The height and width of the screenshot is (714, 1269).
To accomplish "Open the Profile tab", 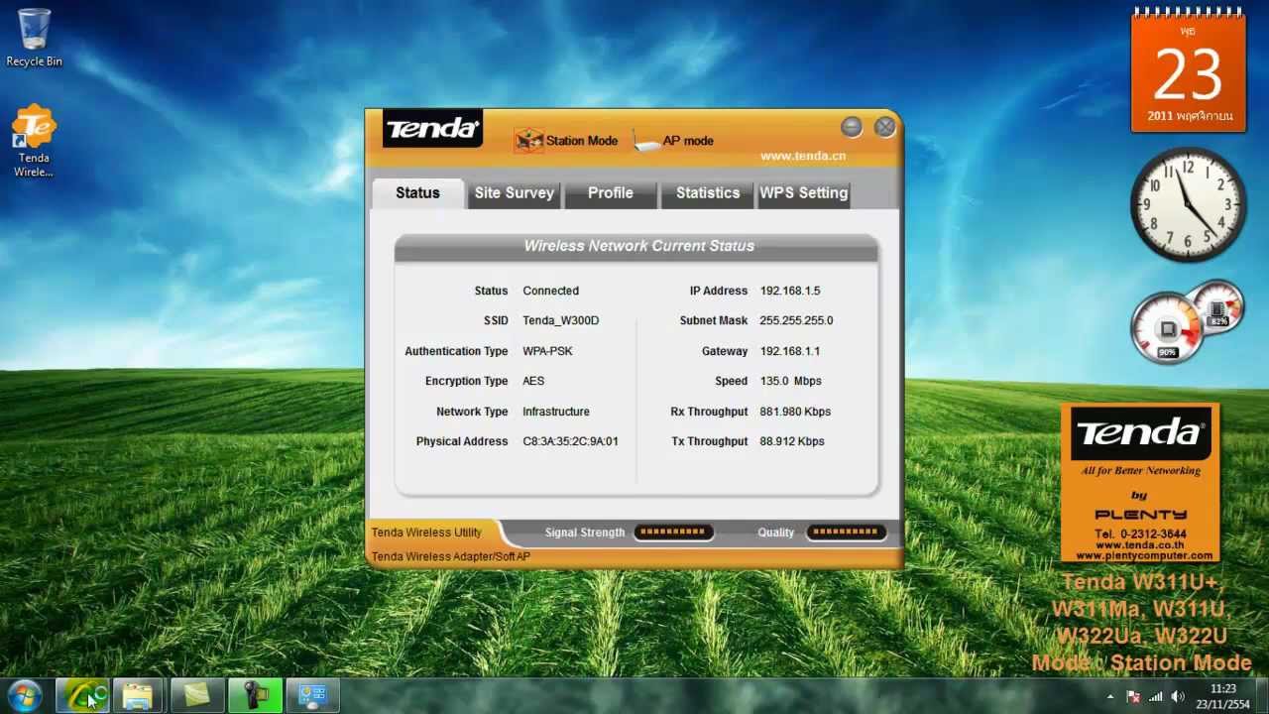I will (x=610, y=193).
